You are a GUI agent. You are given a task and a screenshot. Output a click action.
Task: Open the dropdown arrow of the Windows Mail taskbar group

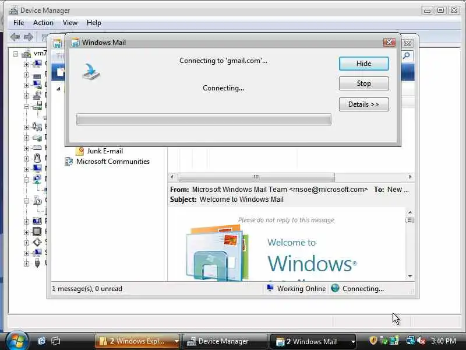click(353, 342)
